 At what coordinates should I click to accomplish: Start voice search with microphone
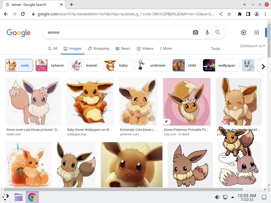pos(207,32)
